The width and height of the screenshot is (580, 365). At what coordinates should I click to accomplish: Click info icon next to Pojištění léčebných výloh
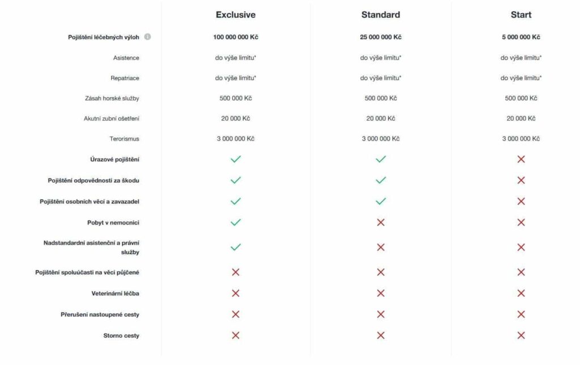[147, 37]
